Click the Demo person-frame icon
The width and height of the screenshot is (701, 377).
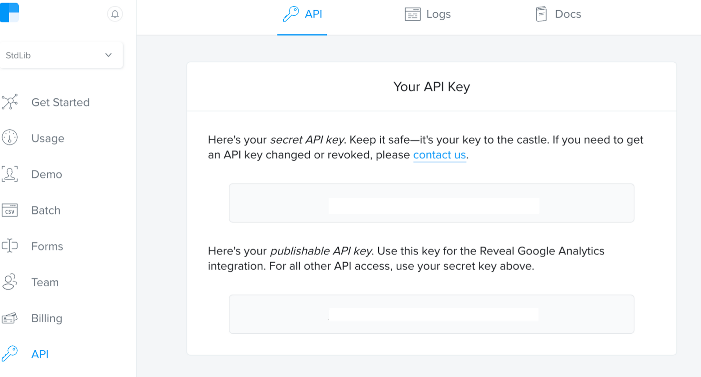coord(10,174)
